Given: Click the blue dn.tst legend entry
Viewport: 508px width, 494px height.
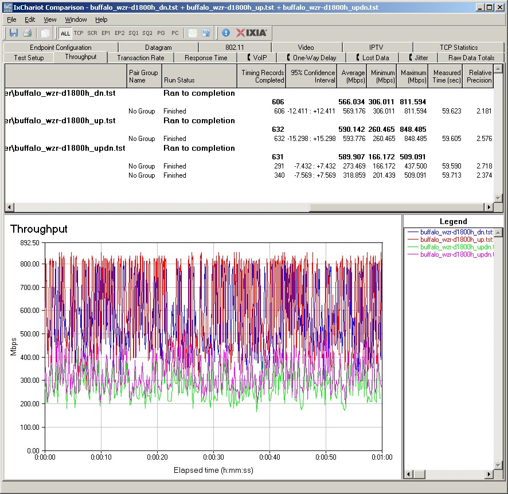Looking at the screenshot, I should coord(450,232).
